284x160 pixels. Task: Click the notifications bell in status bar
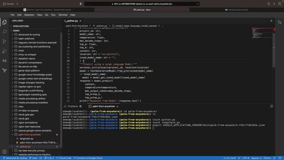coord(274,158)
